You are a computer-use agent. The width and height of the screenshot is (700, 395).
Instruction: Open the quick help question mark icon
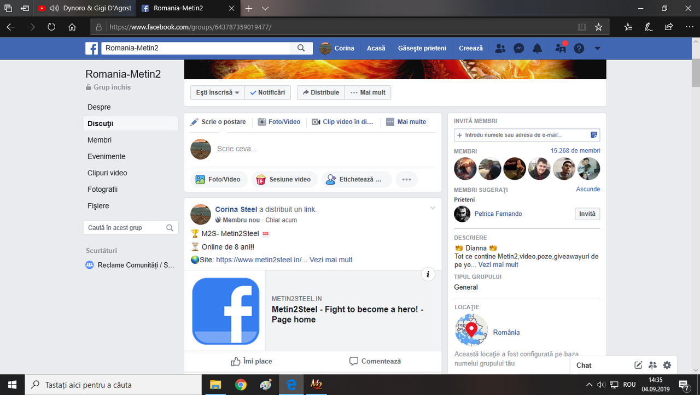pos(579,48)
